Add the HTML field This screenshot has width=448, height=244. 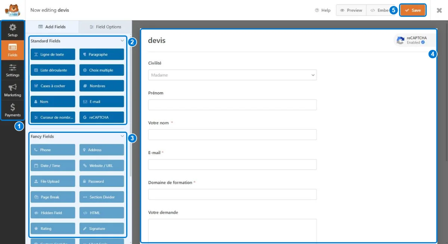[102, 213]
